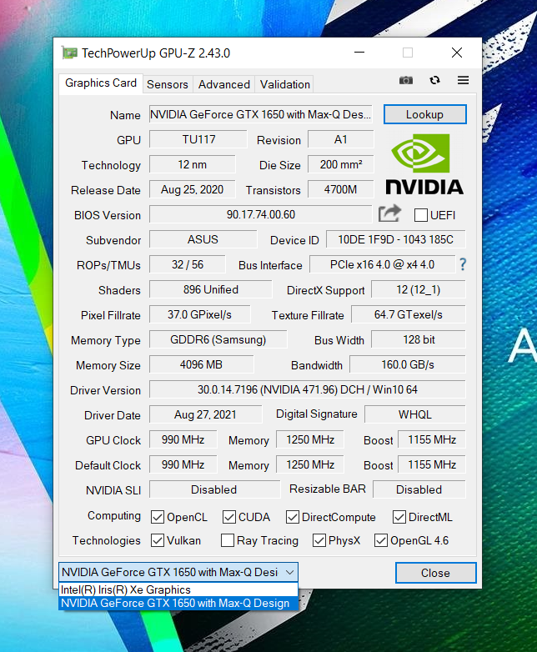Viewport: 537px width, 652px height.
Task: Toggle the DirectML checkbox
Action: 399,517
